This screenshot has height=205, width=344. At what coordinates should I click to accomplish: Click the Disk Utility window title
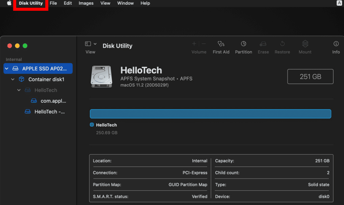click(x=118, y=46)
